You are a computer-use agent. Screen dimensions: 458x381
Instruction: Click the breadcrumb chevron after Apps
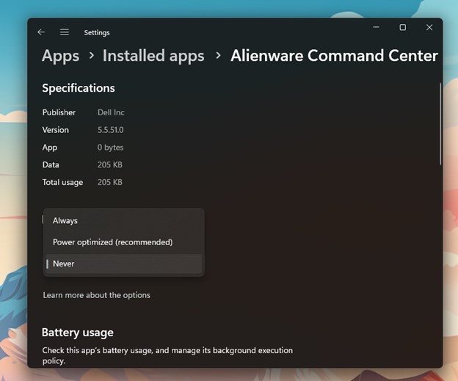point(92,56)
